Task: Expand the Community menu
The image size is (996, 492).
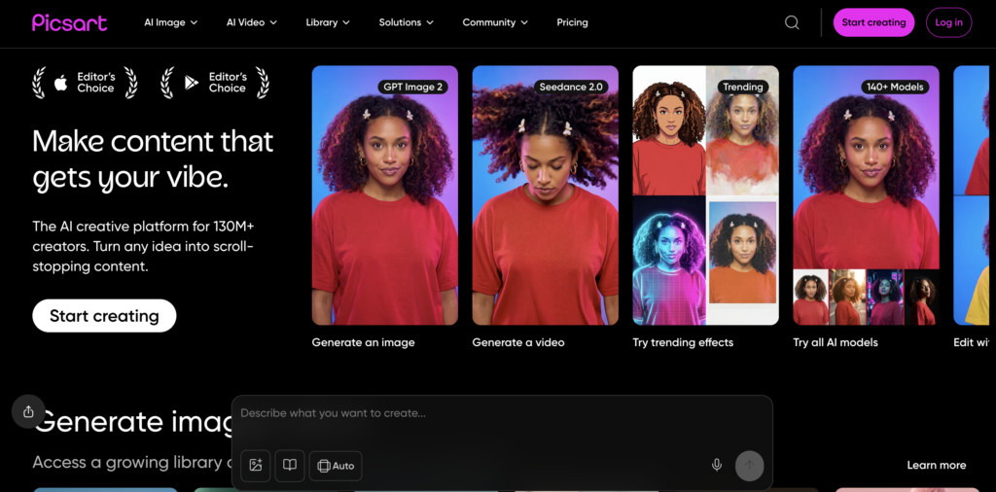Action: tap(495, 22)
